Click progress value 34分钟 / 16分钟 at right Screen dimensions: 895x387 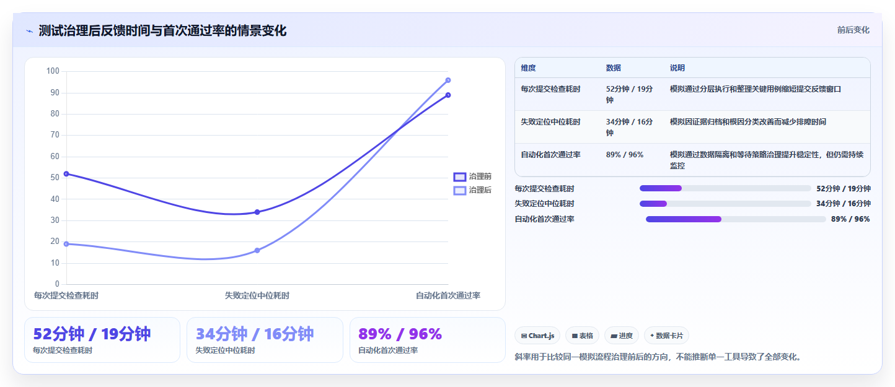click(844, 204)
